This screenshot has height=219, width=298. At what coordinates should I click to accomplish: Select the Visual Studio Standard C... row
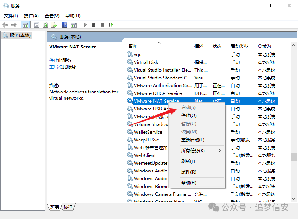(x=202, y=78)
